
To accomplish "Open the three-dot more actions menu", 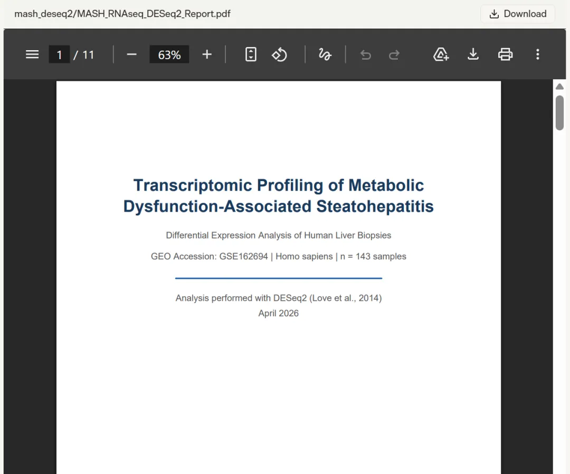I will [x=538, y=54].
